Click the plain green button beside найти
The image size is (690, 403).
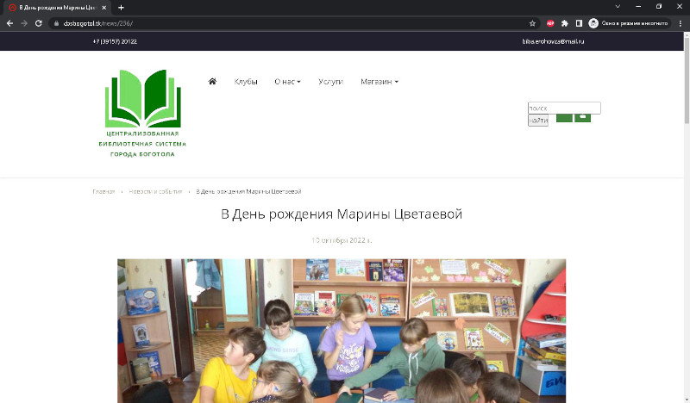(x=564, y=118)
